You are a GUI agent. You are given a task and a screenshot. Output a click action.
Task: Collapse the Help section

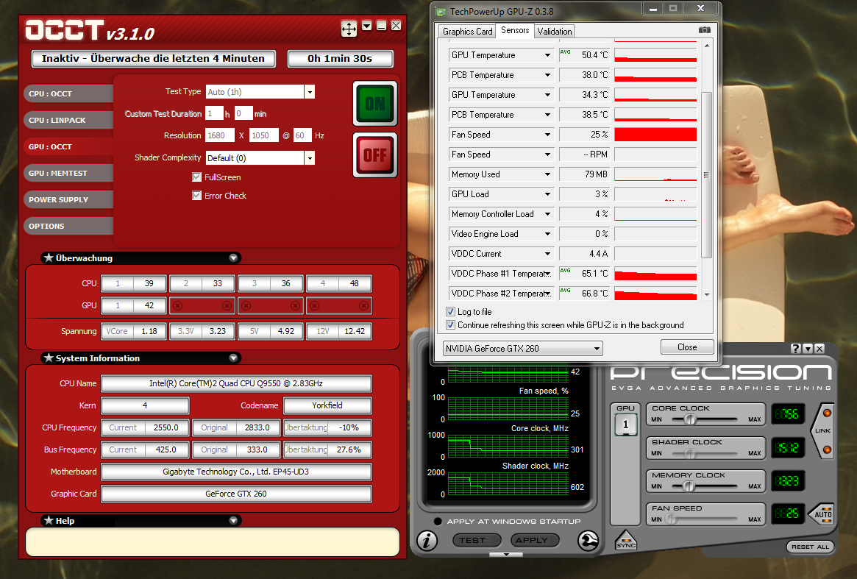tap(233, 520)
